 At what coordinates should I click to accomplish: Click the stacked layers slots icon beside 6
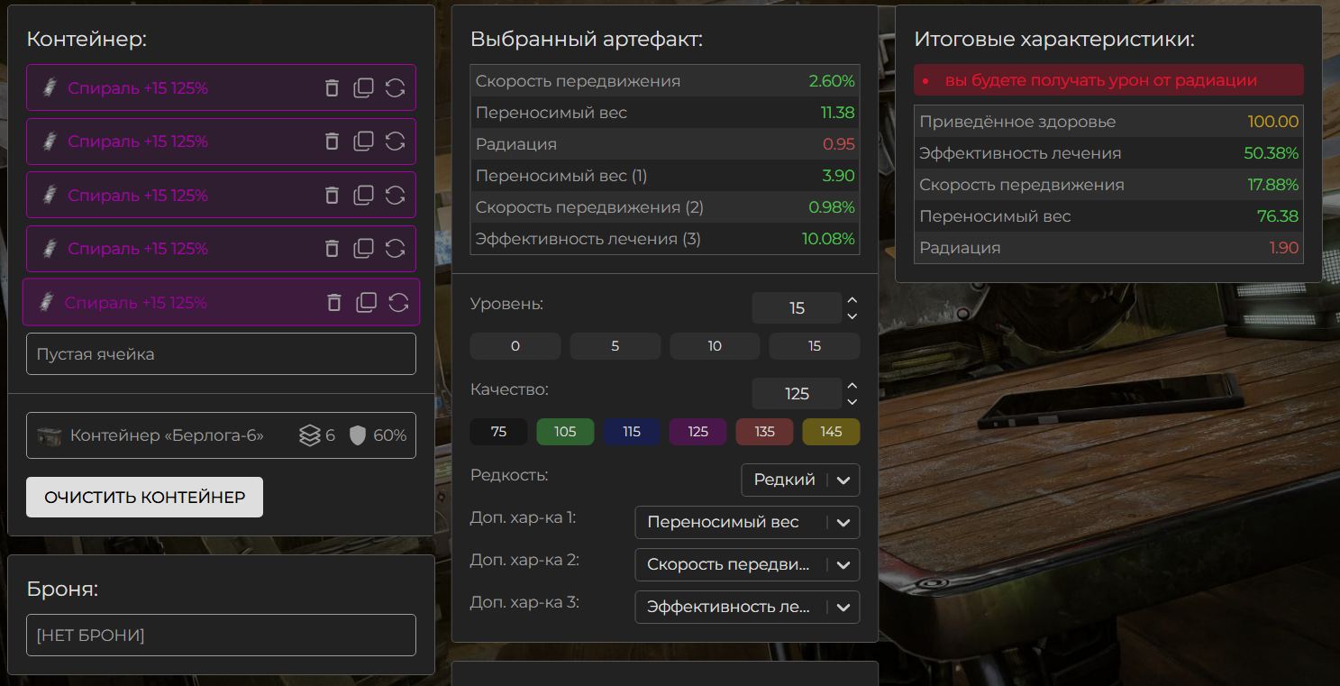coord(310,435)
